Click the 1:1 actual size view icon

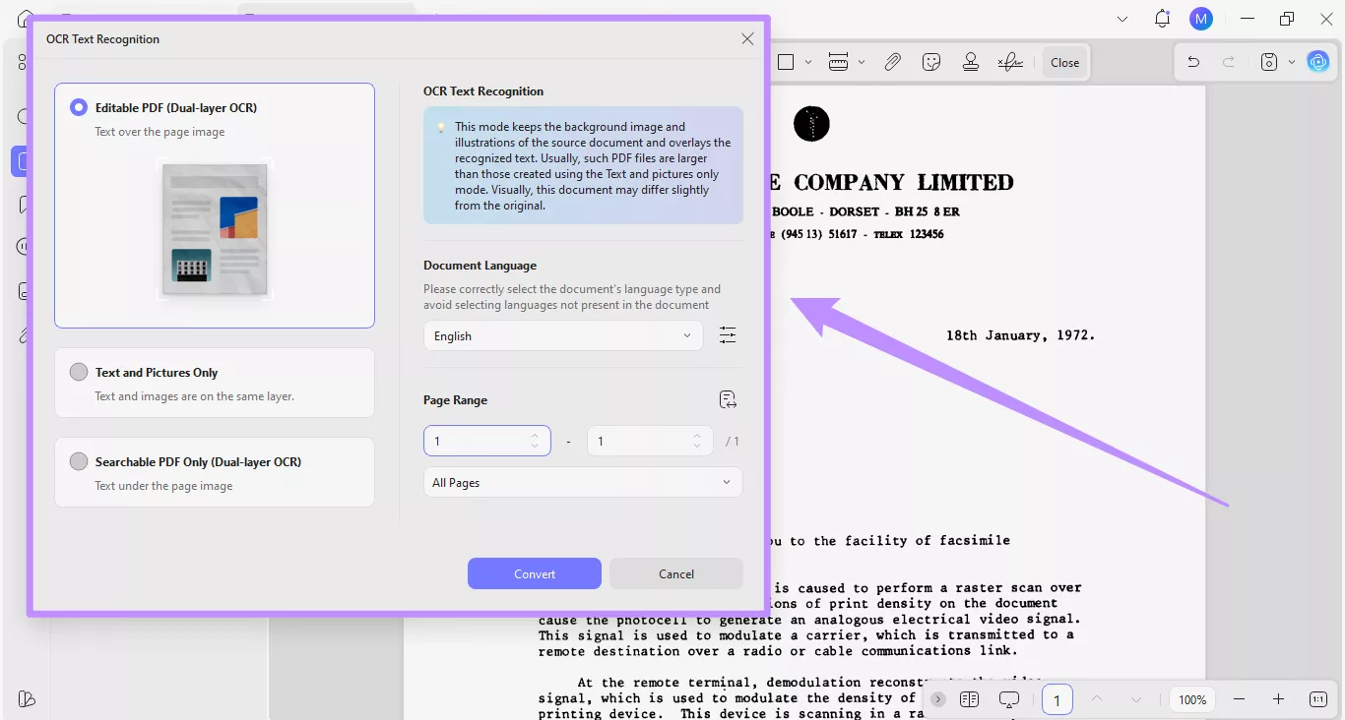click(1317, 699)
